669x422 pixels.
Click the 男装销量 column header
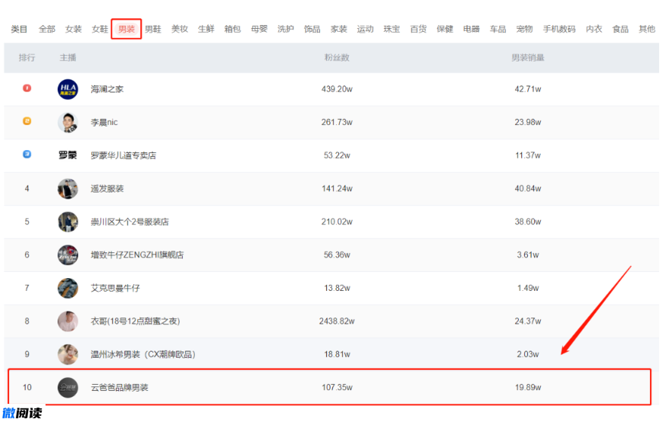528,58
